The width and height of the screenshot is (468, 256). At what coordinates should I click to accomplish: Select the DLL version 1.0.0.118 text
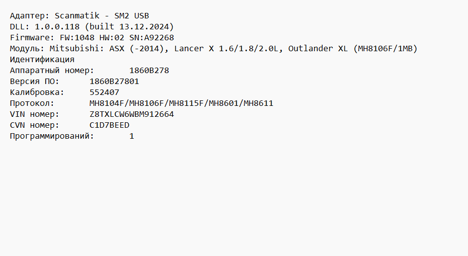(57, 27)
